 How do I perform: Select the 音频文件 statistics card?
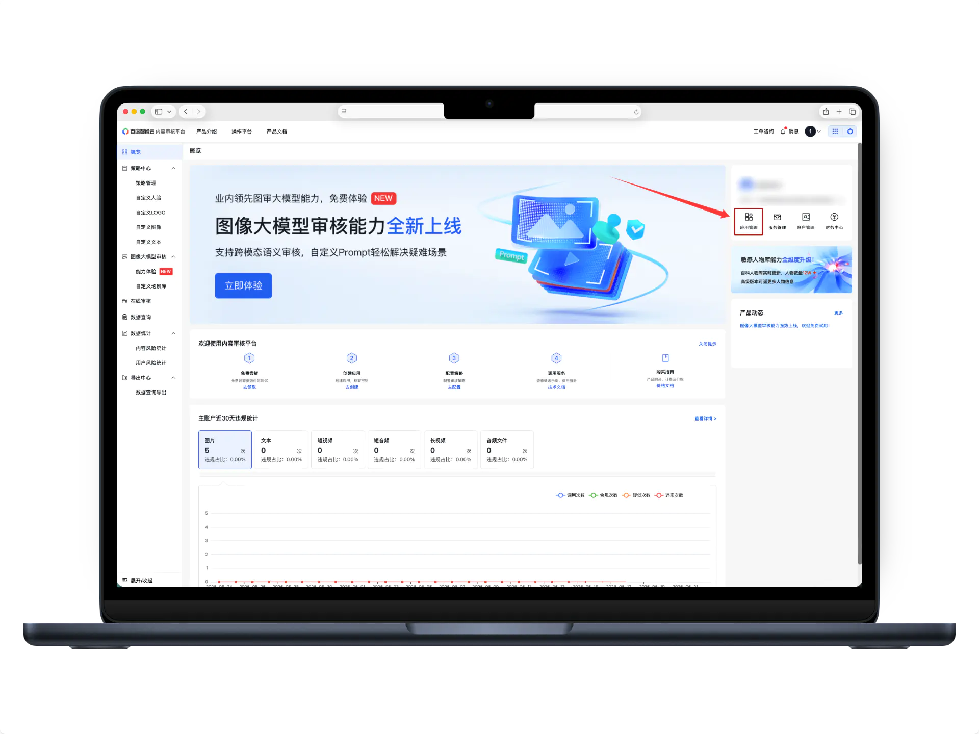507,450
